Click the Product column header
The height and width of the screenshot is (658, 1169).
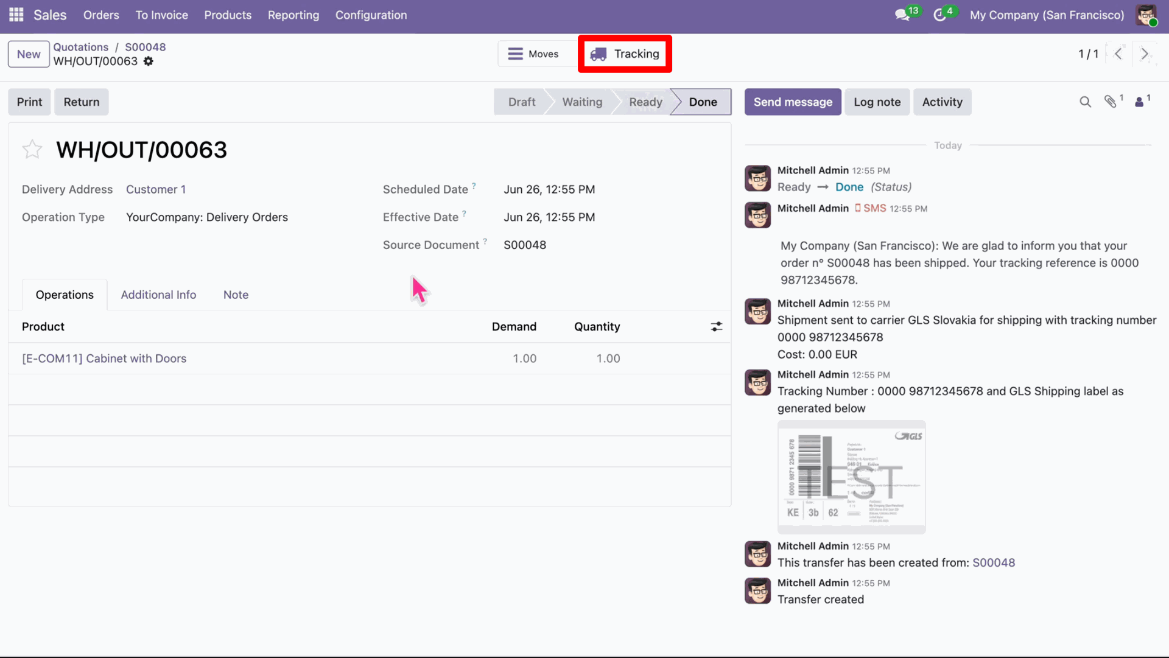tap(43, 327)
